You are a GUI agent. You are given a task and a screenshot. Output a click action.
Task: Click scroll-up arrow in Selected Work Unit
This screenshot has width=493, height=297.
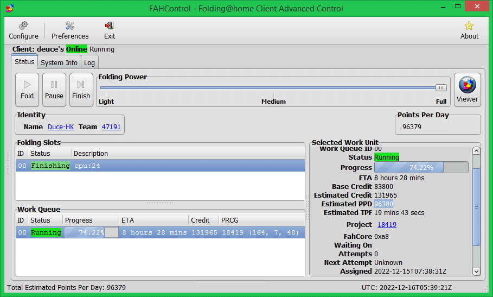click(x=476, y=151)
